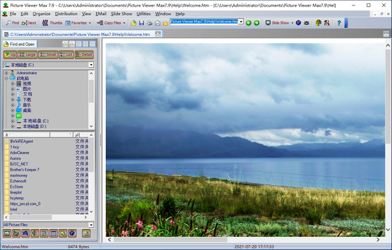Open the Window menu
This screenshot has height=250, width=392.
(163, 14)
